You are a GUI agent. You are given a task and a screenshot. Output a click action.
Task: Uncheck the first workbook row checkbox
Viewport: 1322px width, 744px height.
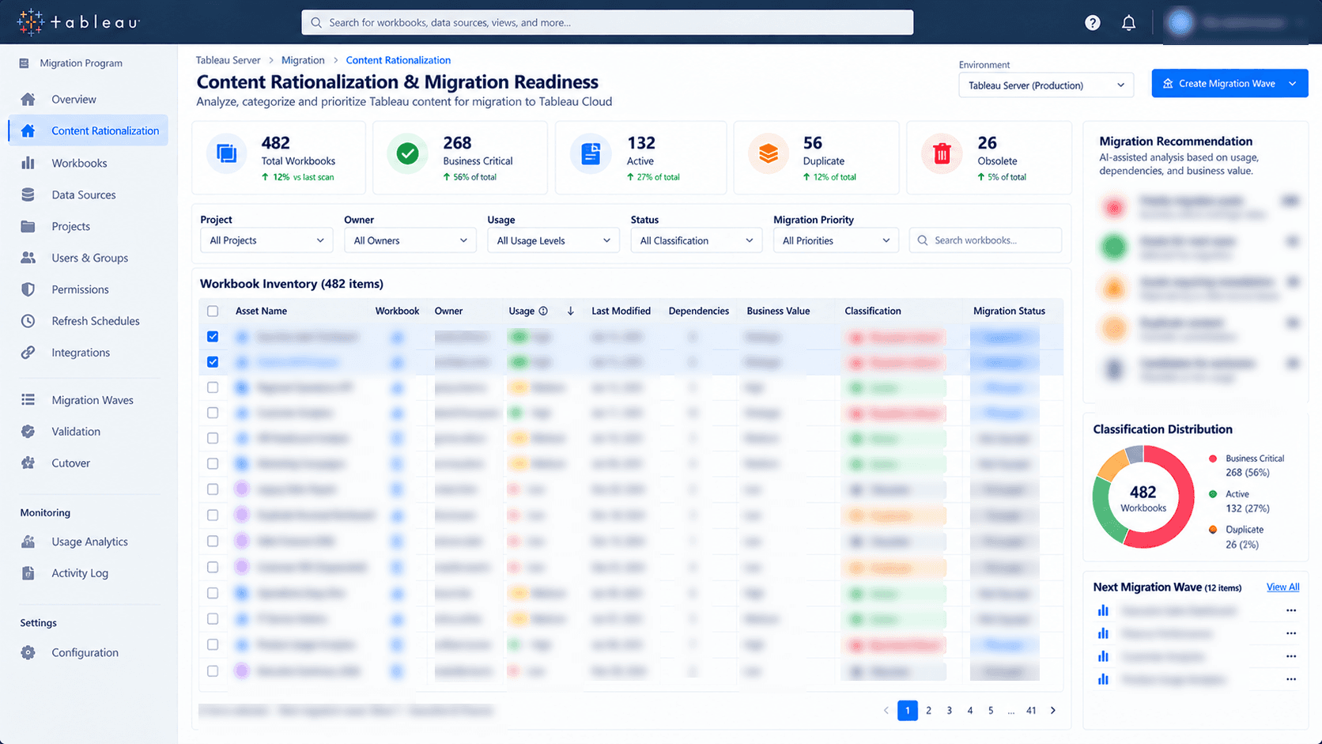[213, 337]
